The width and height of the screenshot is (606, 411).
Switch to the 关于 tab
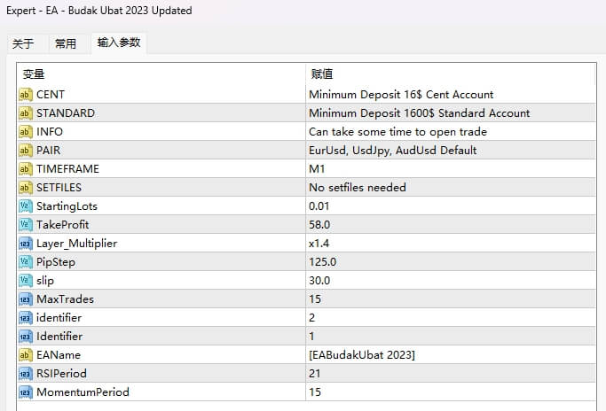pyautogui.click(x=23, y=43)
